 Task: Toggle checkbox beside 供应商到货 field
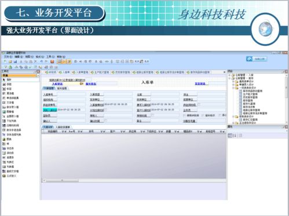tap(199, 104)
